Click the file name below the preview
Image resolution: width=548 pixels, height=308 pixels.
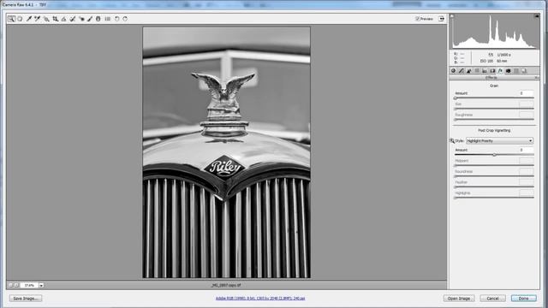coord(226,285)
